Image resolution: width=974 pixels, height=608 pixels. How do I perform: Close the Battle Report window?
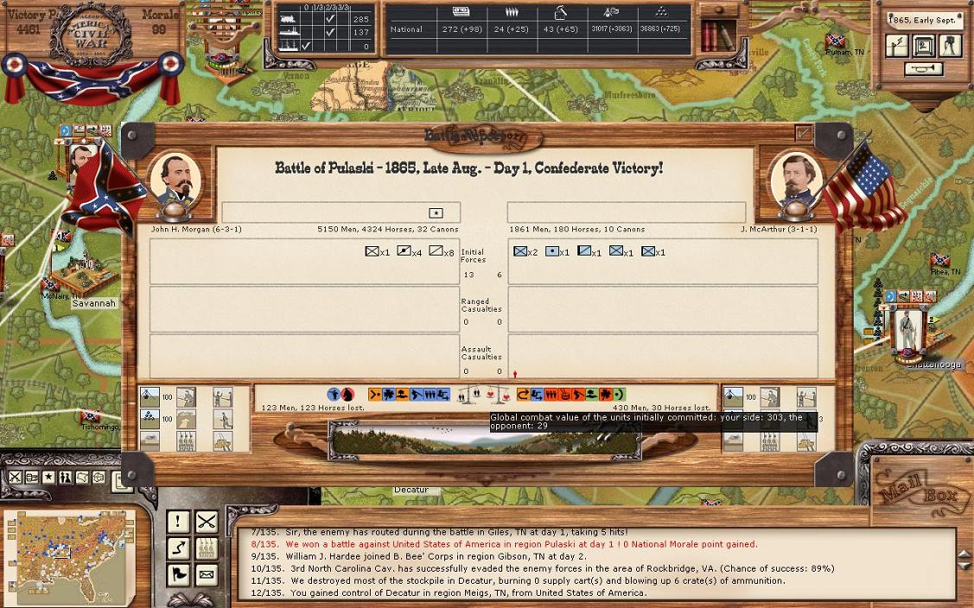804,133
